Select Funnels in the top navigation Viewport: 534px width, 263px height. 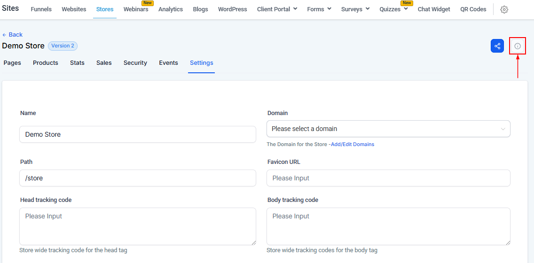tap(41, 9)
